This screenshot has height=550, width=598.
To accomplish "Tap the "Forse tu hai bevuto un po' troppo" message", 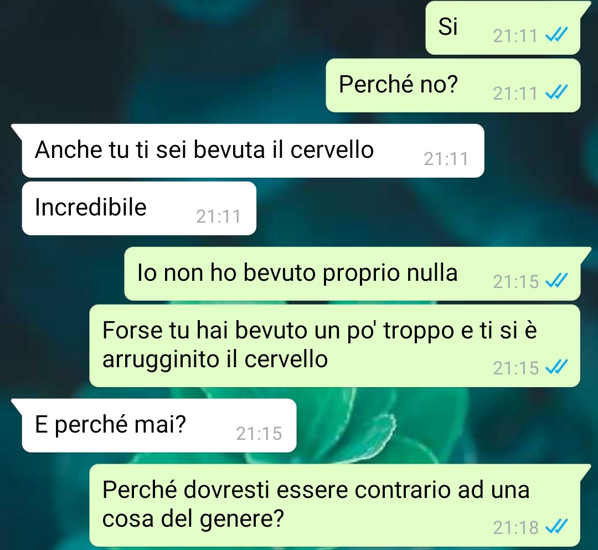I will click(334, 346).
